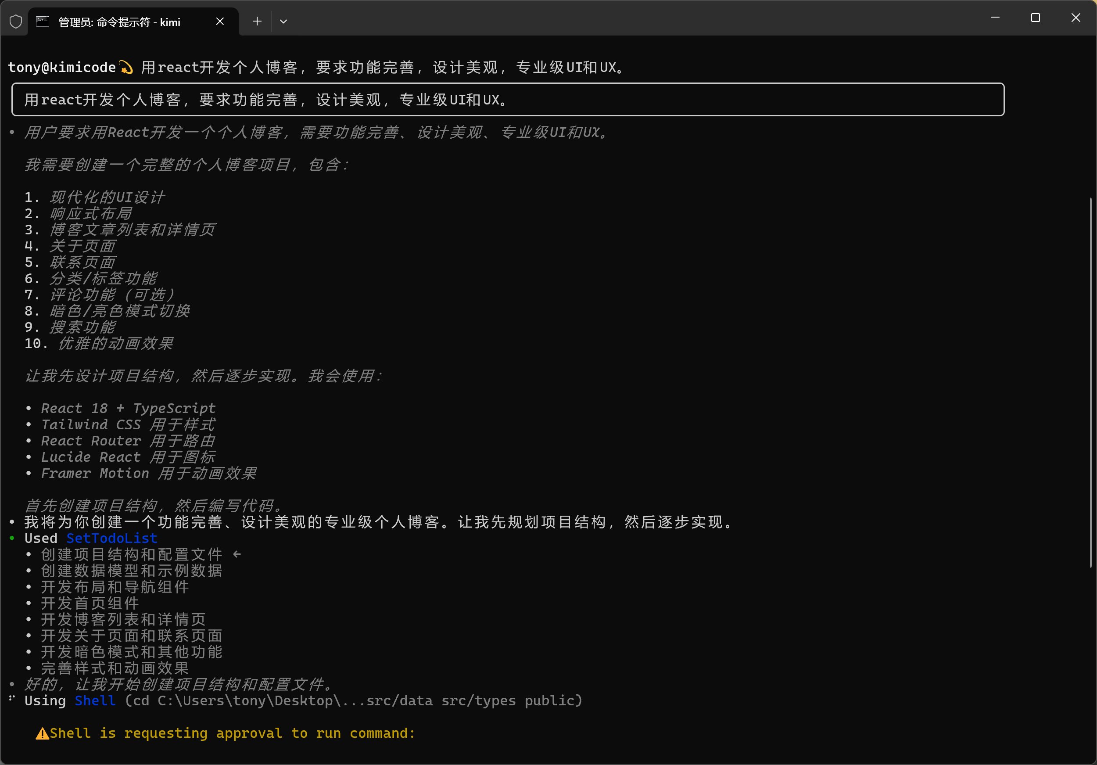Open a new terminal tab with plus
Image resolution: width=1097 pixels, height=765 pixels.
point(257,22)
